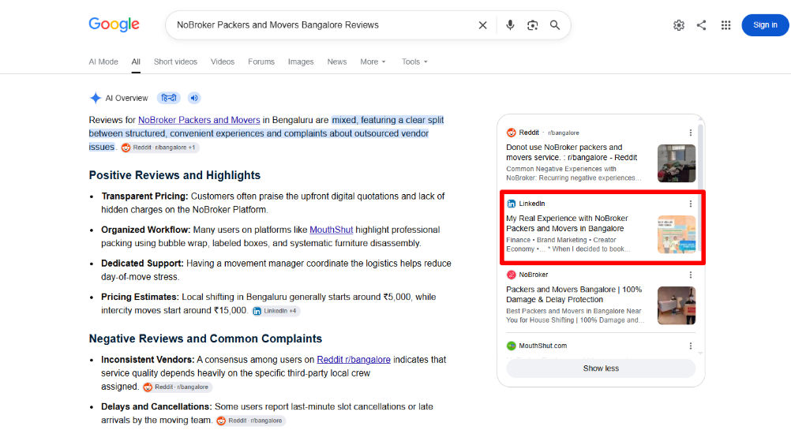791x434 pixels.
Task: Clear the search query with the X icon
Action: (483, 25)
